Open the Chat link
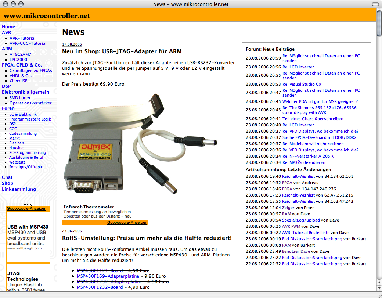 7,177
